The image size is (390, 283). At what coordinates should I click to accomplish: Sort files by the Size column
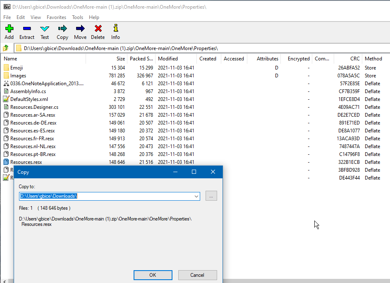point(120,58)
